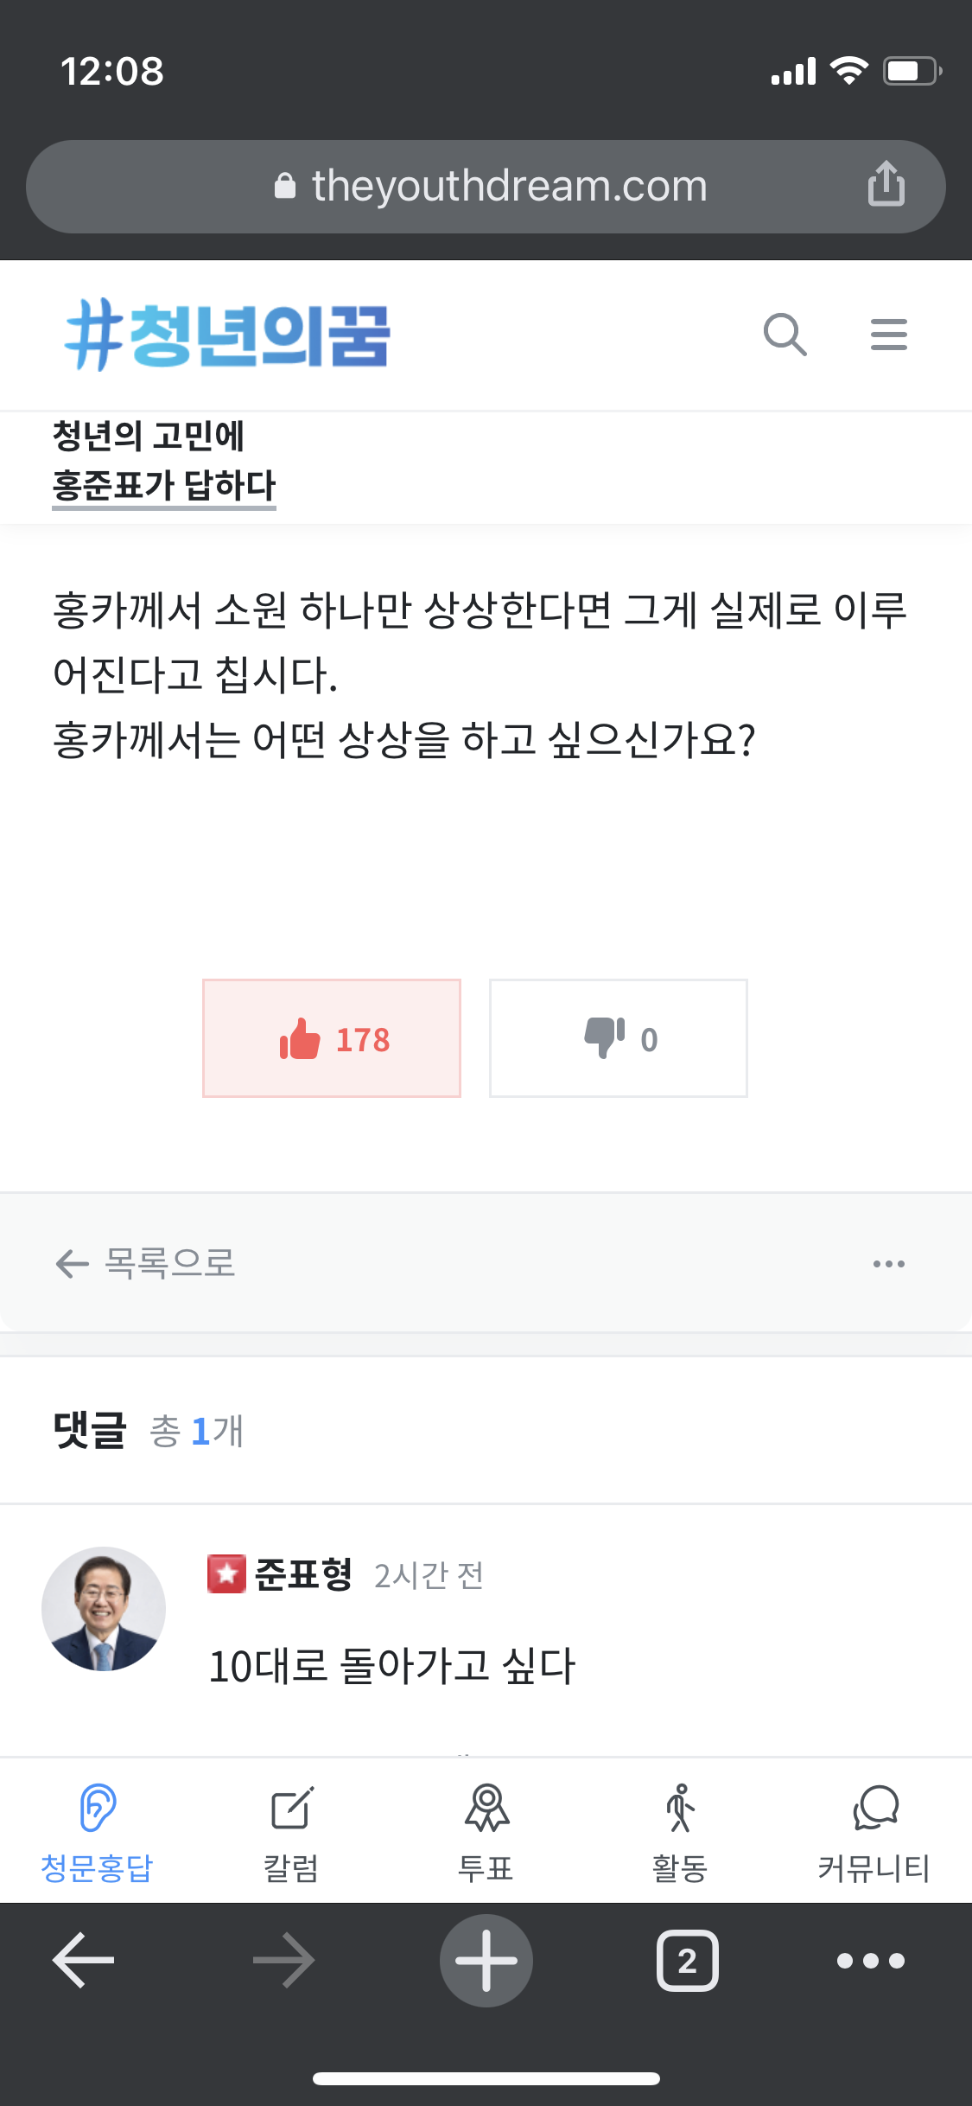Screen dimensions: 972x2106
Task: Open the 투표 tab
Action: [x=486, y=1830]
